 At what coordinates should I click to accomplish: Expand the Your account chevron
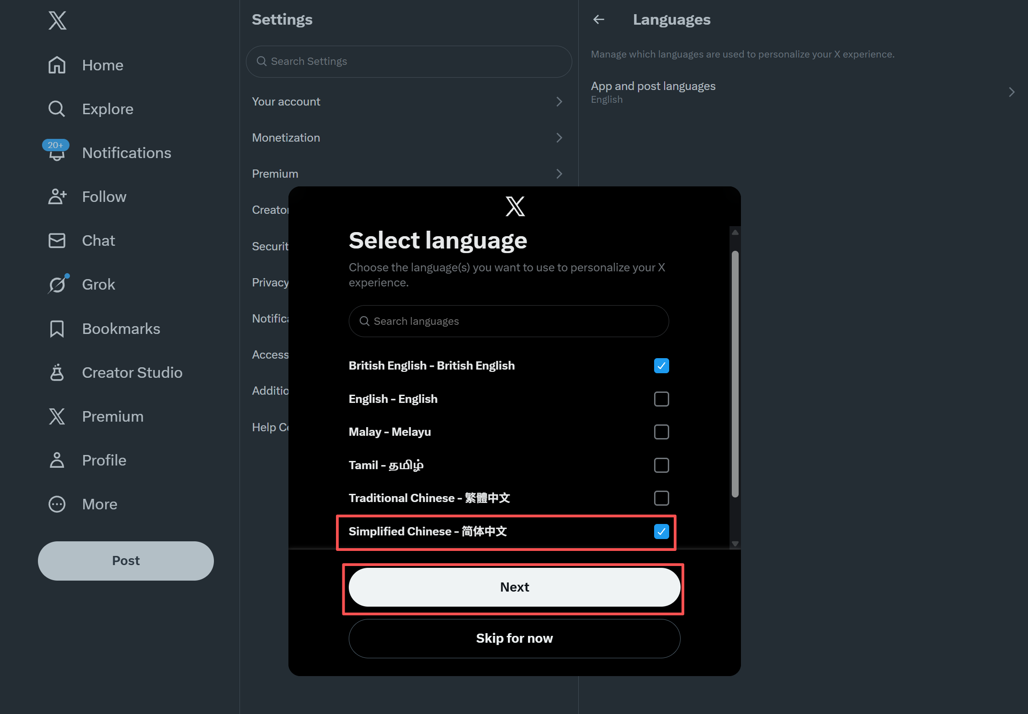click(x=559, y=101)
